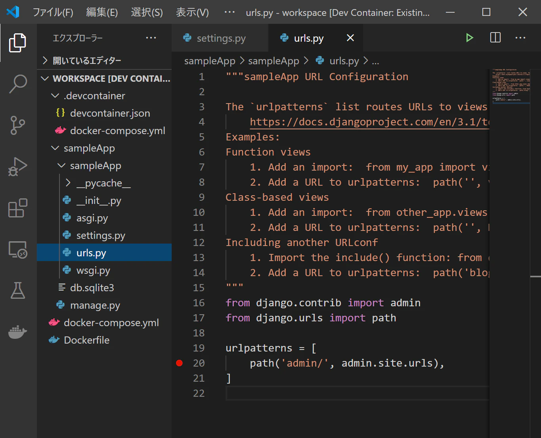541x438 pixels.
Task: Open the Testing flask view
Action: coord(18,290)
